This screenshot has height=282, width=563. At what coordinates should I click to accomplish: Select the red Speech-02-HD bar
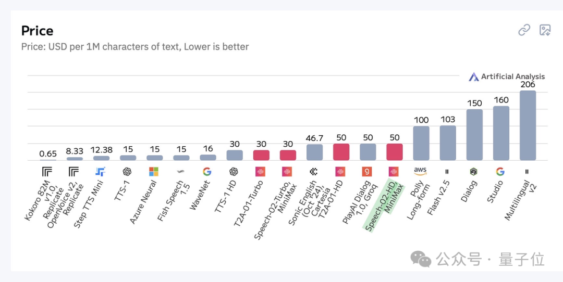[394, 152]
